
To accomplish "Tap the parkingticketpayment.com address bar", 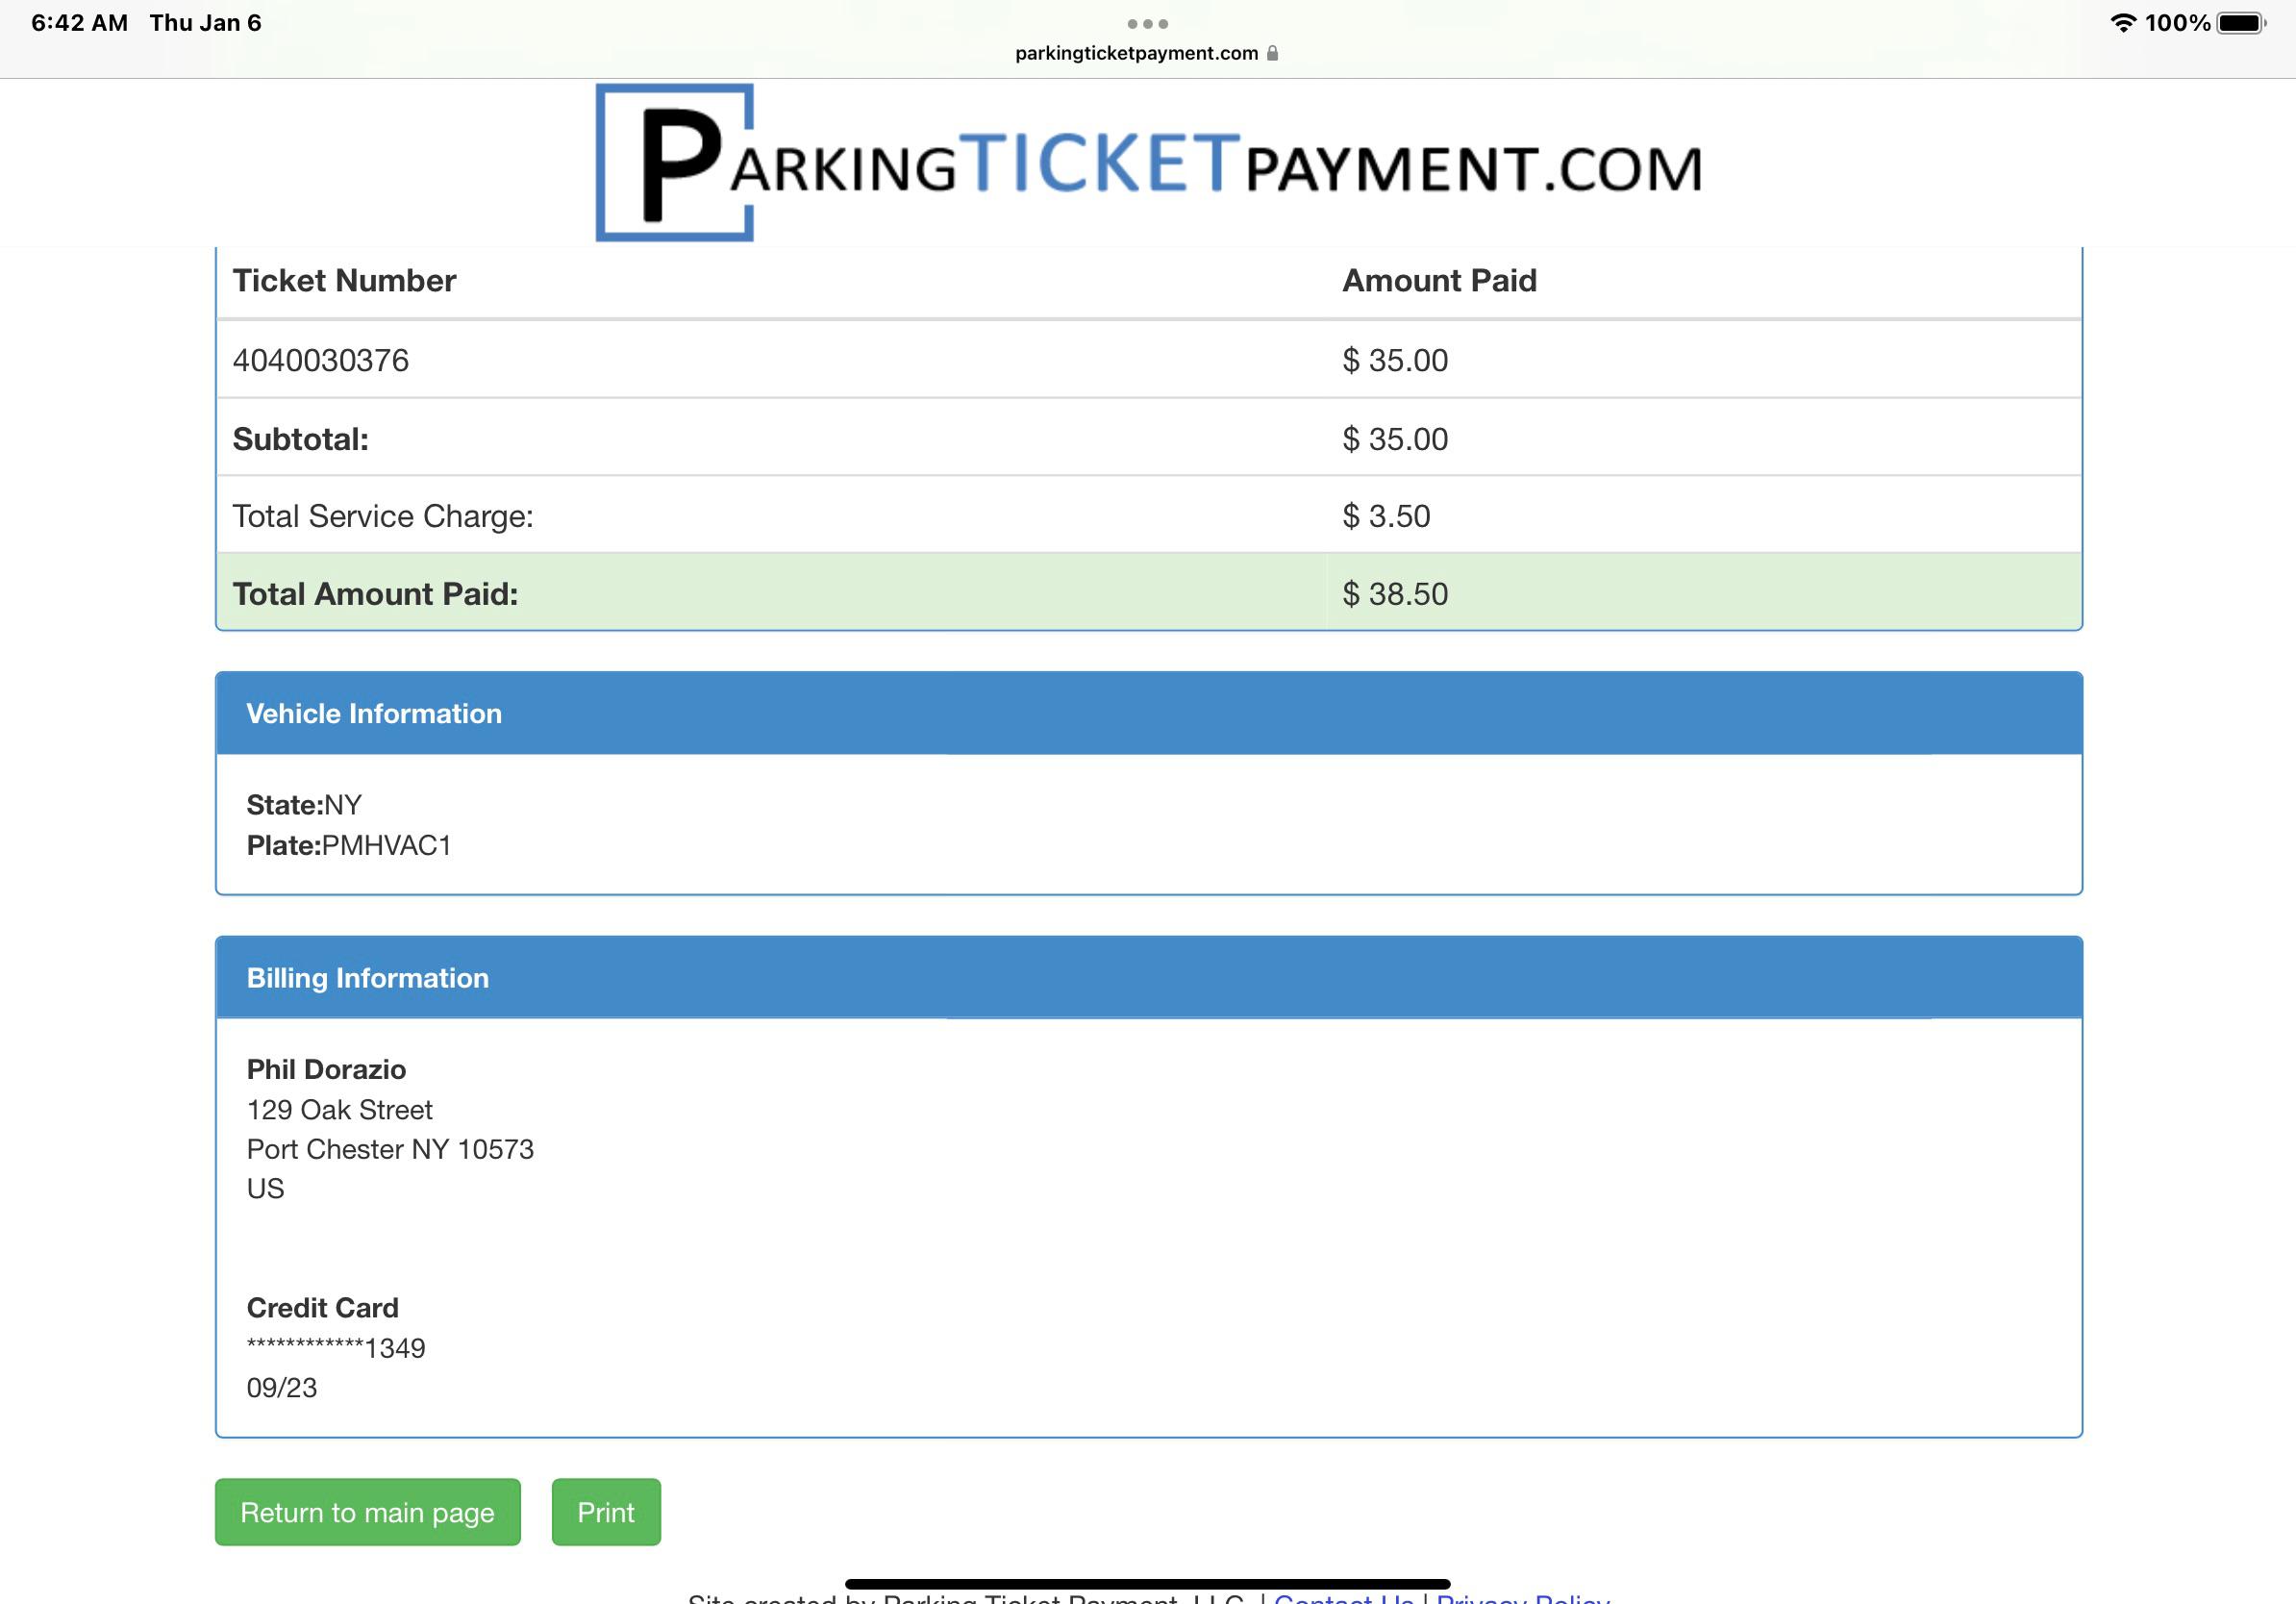I will pyautogui.click(x=1136, y=54).
